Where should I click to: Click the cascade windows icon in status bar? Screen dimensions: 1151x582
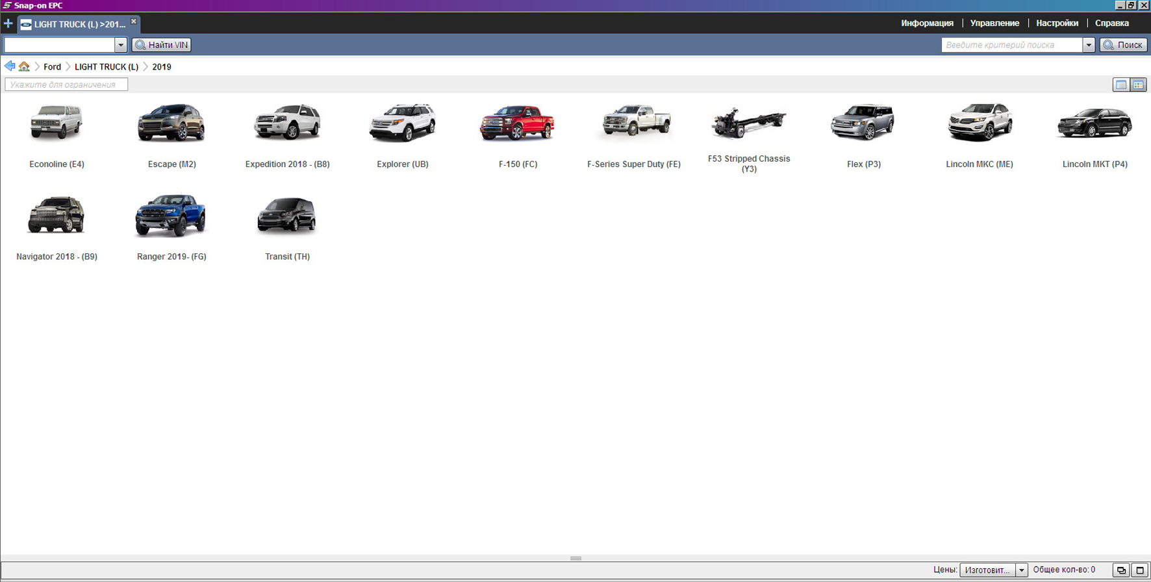tap(1120, 570)
